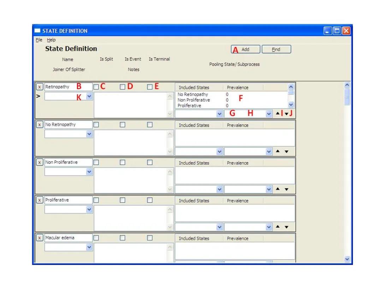Open Joiner Of Splitter dropdown for Proliferative
The height and width of the screenshot is (289, 385).
[x=89, y=210]
